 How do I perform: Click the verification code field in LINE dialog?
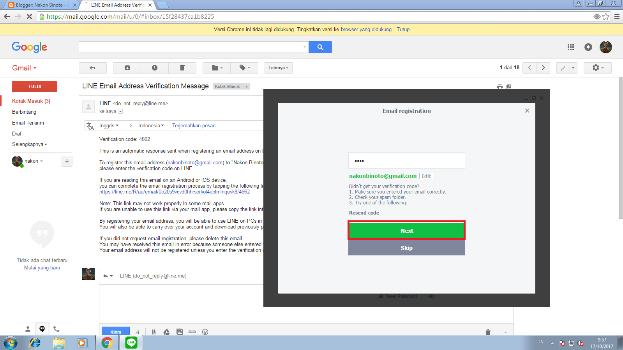pos(406,160)
